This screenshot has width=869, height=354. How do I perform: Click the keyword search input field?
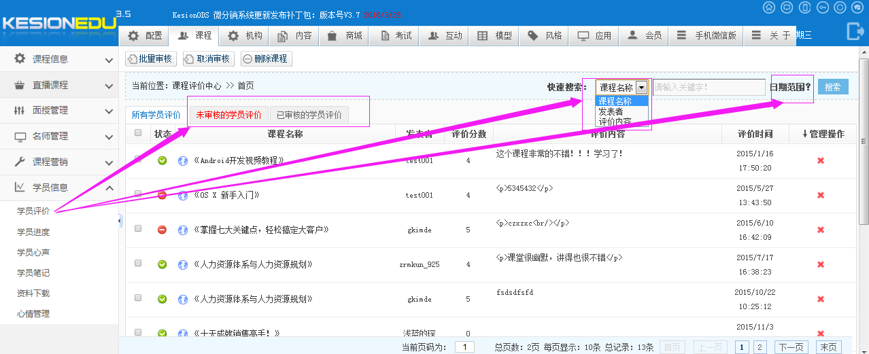(x=709, y=88)
